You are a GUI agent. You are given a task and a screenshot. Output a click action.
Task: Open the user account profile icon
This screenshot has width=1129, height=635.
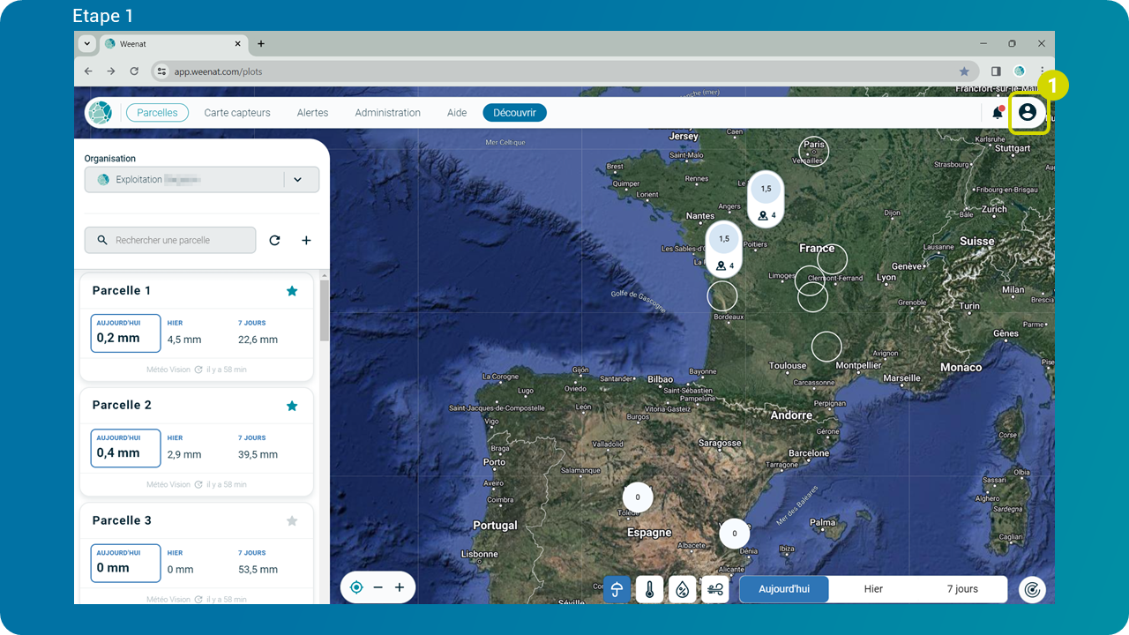1028,113
